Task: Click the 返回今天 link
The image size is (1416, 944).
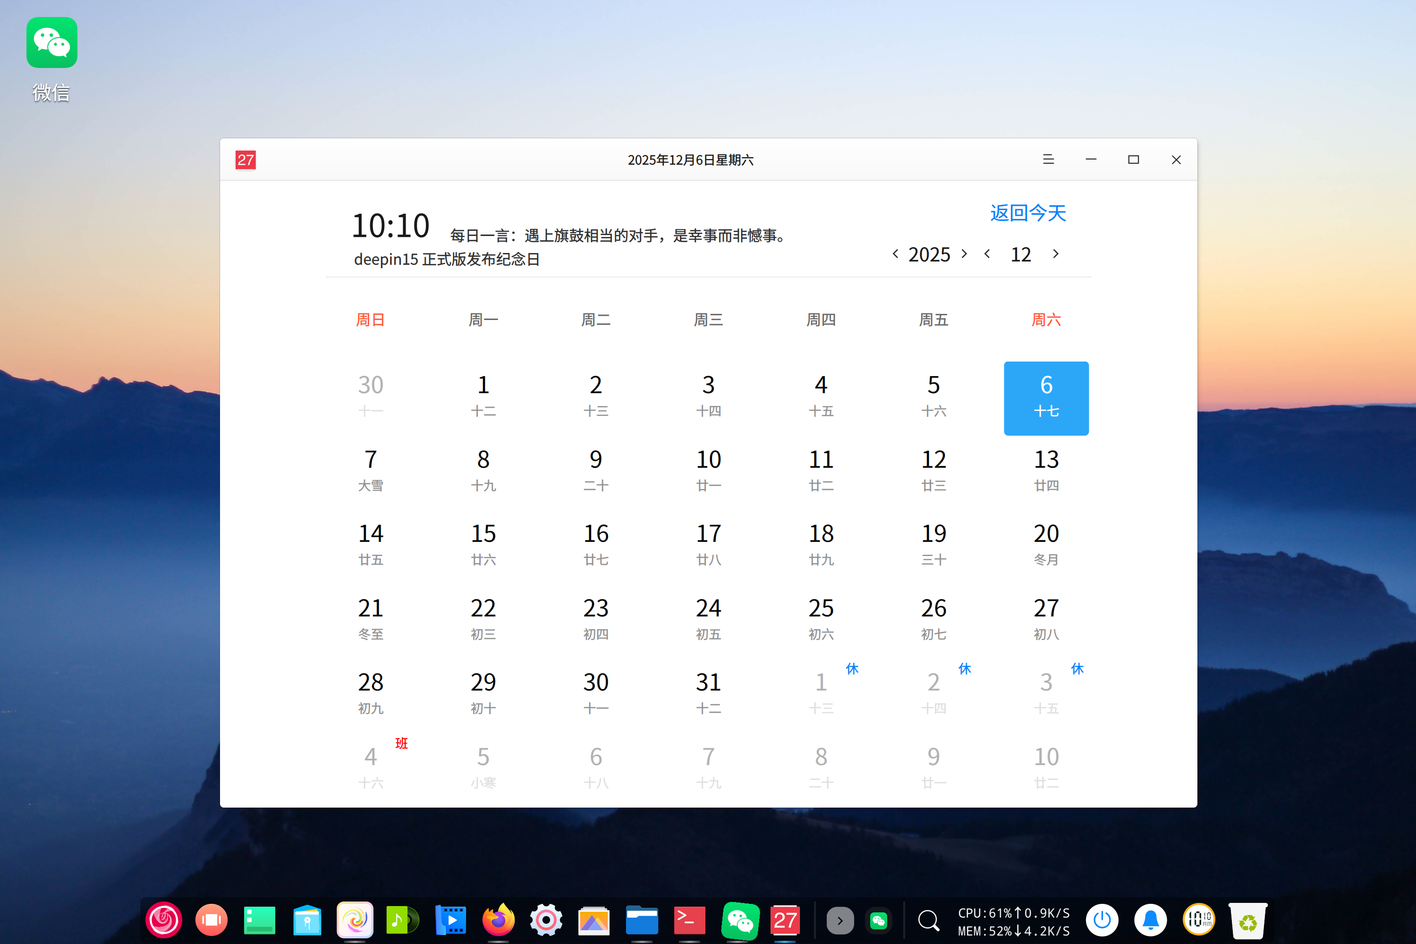Action: coord(1027,212)
